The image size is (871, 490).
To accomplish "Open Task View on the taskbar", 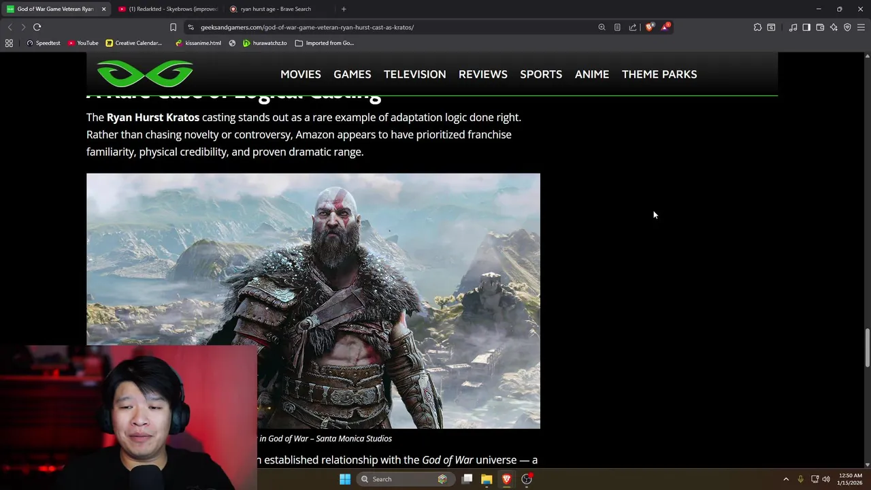I will pos(467,479).
